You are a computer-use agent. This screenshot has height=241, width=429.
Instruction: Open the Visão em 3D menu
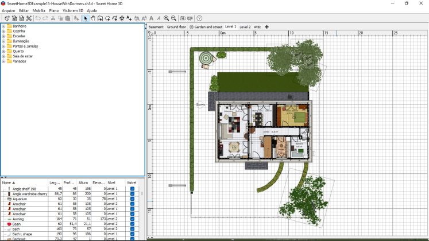[x=73, y=10]
